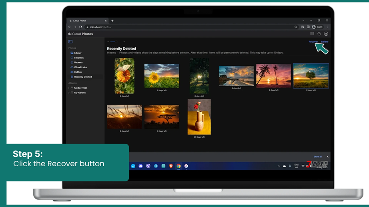The image size is (369, 207).
Task: Open the iCloud apps grid icon
Action: tap(312, 34)
